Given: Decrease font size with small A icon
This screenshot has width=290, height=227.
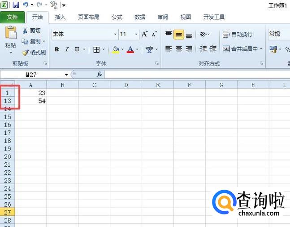Looking at the screenshot, I should [x=154, y=34].
